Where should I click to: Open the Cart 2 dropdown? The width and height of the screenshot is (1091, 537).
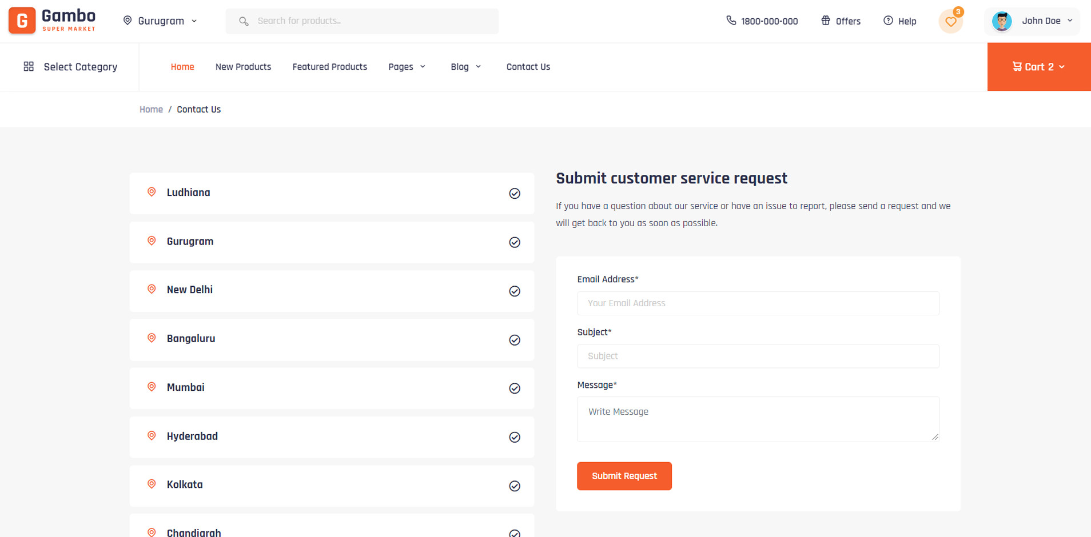click(x=1038, y=67)
